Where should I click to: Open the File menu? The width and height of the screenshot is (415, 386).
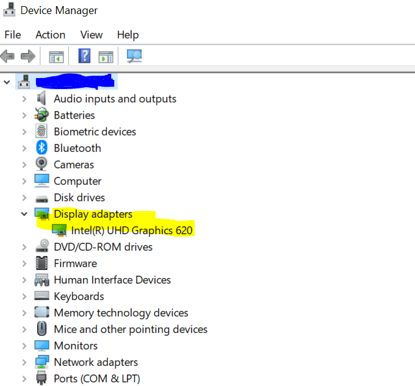pos(12,35)
